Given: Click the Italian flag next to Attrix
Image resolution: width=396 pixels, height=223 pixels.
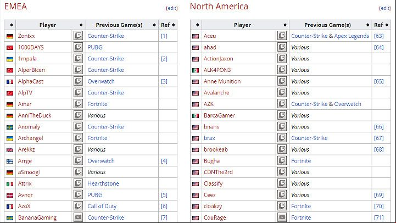Looking at the screenshot, I should tap(10, 184).
